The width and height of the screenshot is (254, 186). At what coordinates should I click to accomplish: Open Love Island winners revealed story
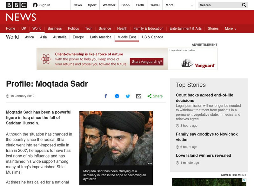(x=204, y=156)
